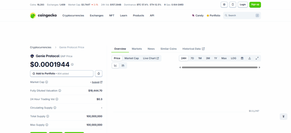Click the price alert bell icon
291x133 pixels.
(99, 74)
